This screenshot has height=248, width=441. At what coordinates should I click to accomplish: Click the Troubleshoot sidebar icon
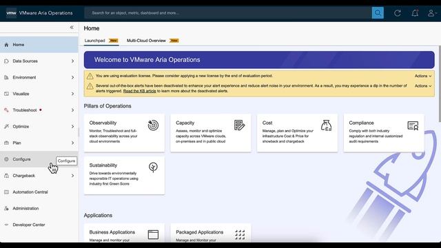6,110
